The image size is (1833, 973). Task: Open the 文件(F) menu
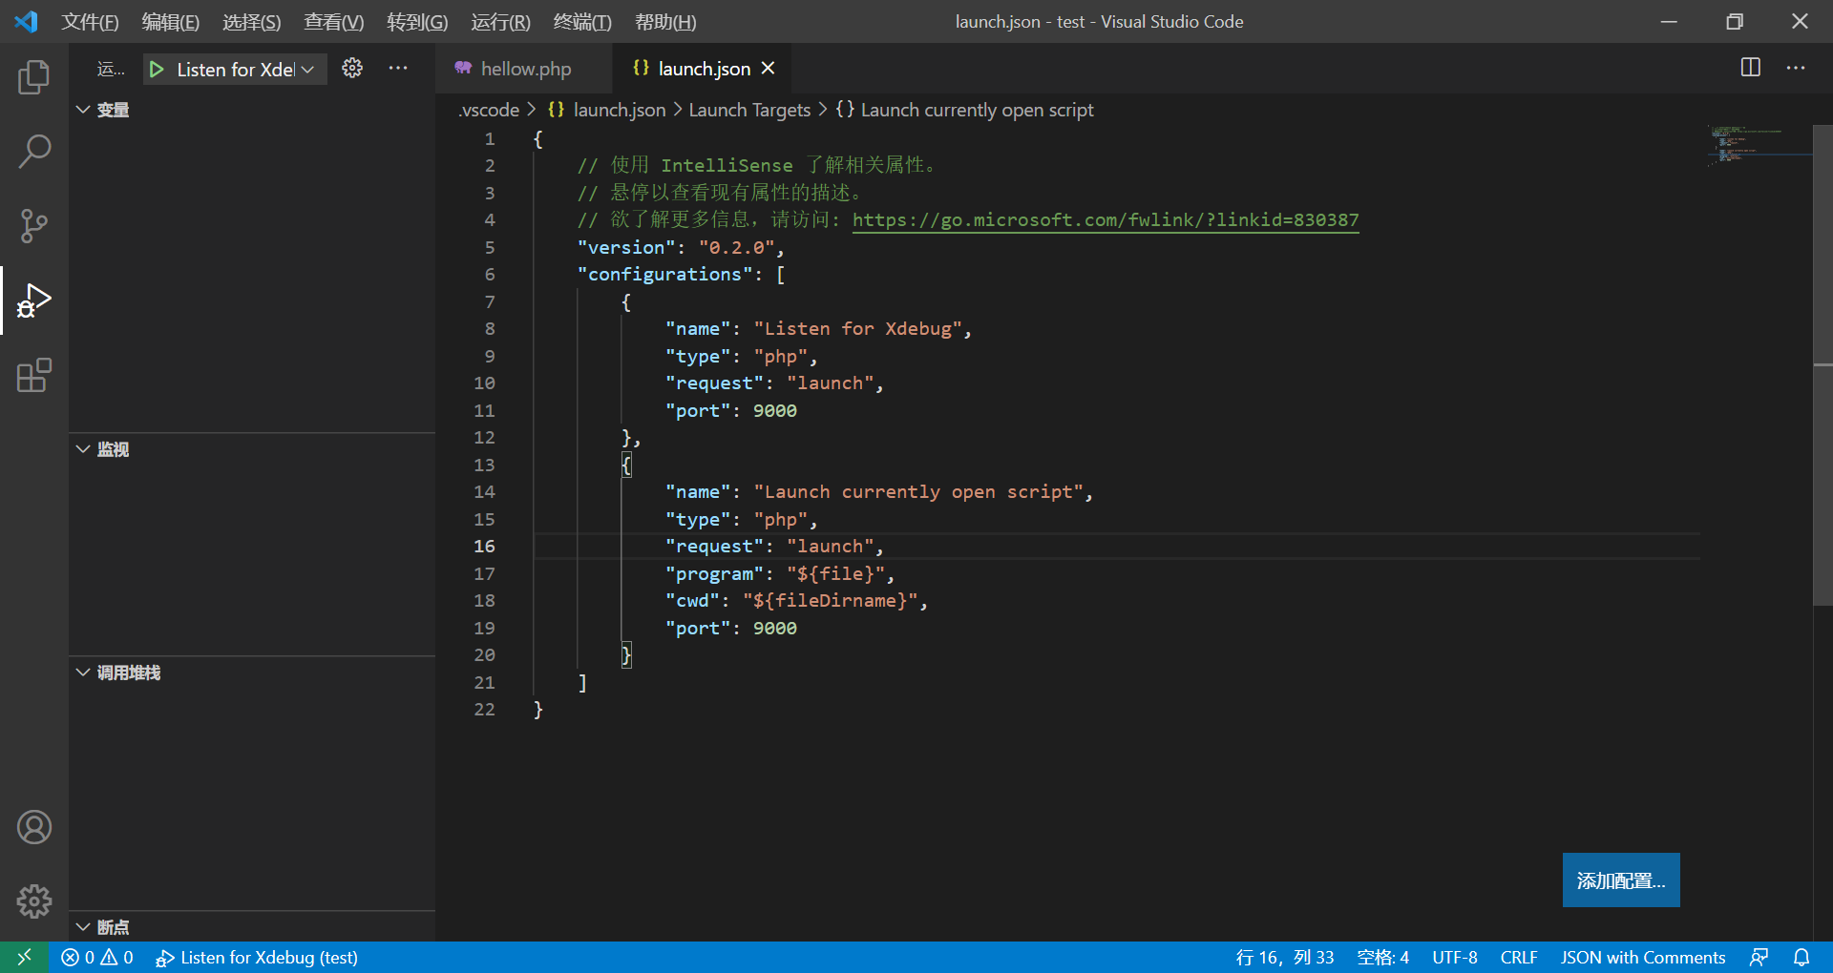(x=90, y=21)
